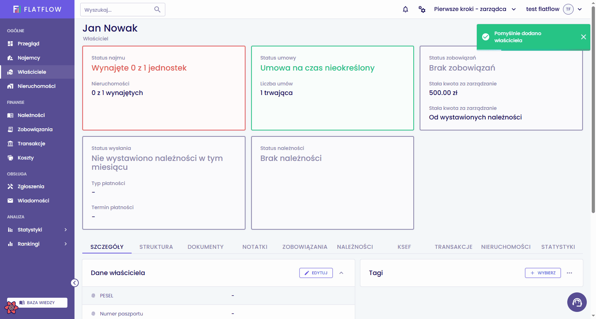The width and height of the screenshot is (596, 319).
Task: Expand the Statystyki submenu arrow
Action: pyautogui.click(x=66, y=230)
